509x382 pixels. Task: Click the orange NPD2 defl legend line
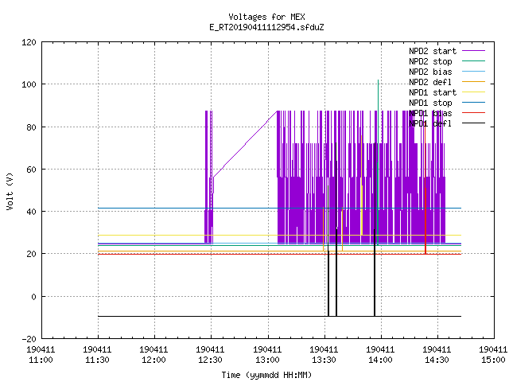(x=473, y=81)
